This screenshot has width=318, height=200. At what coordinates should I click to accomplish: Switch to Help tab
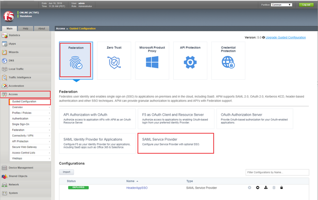click(x=25, y=28)
